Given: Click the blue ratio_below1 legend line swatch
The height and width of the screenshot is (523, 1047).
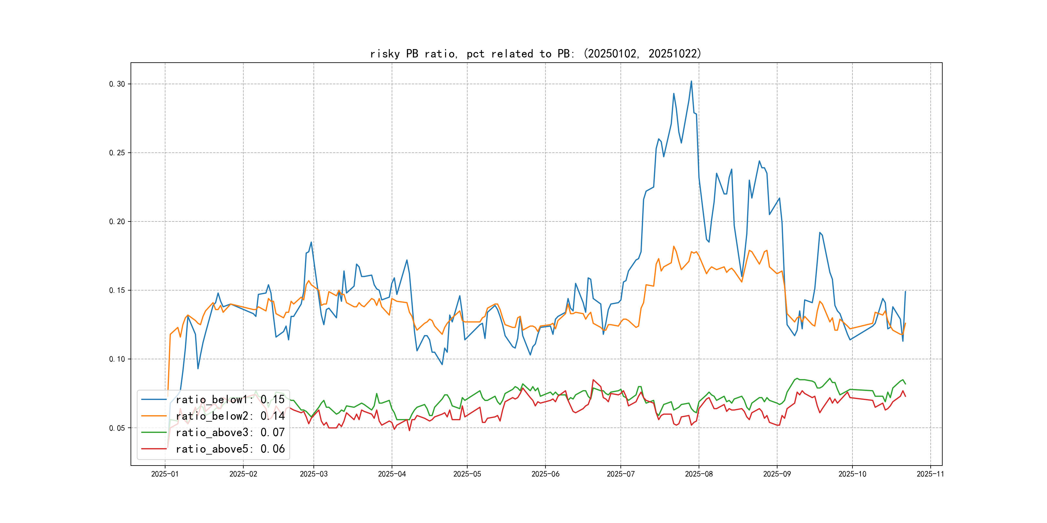Looking at the screenshot, I should [153, 400].
